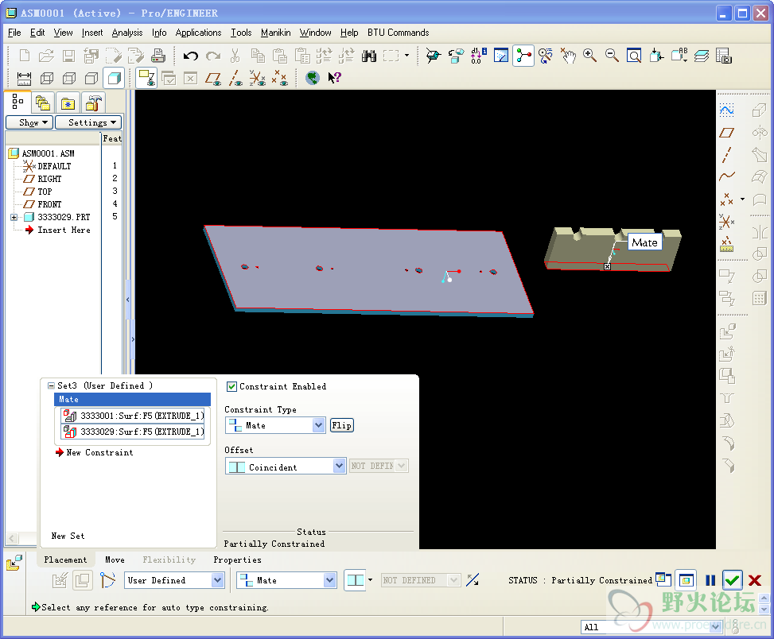The width and height of the screenshot is (774, 639).
Task: Cancel placement with the red X icon
Action: (755, 580)
